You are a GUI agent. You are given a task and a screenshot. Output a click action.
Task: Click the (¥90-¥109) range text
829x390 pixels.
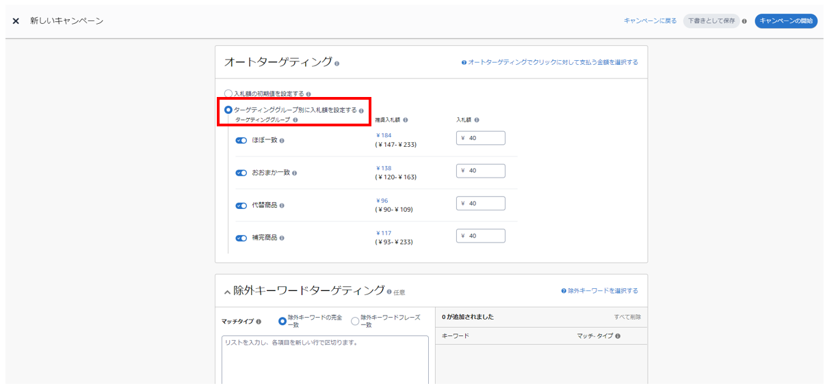pos(394,210)
